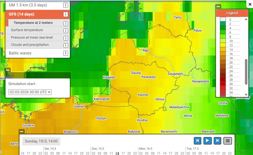Minimize the Simulation start panel
The image size is (253, 155).
pos(8,70)
